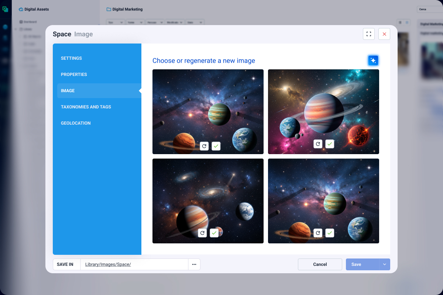The height and width of the screenshot is (295, 443).
Task: Accept the top-right image with checkmark
Action: tap(330, 144)
